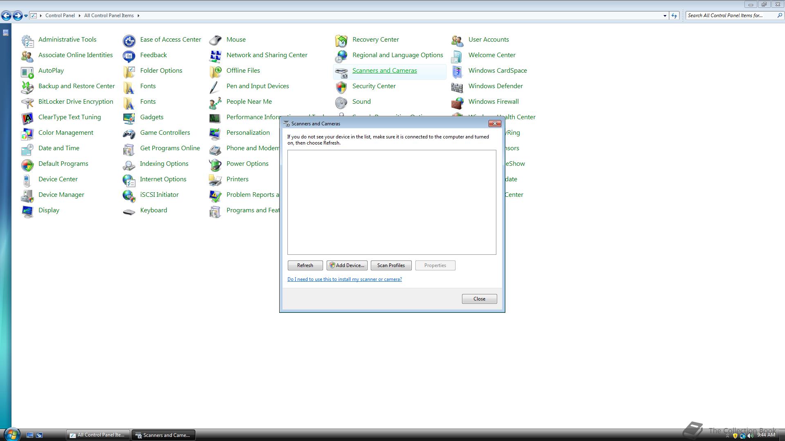
Task: Click the Backup and Restore Center icon
Action: click(x=27, y=87)
